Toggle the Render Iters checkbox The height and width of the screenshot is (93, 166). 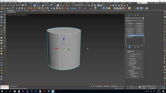click(x=129, y=56)
